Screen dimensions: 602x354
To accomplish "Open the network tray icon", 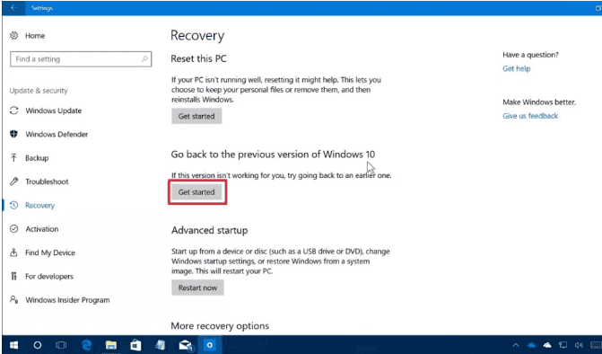I will [563, 345].
